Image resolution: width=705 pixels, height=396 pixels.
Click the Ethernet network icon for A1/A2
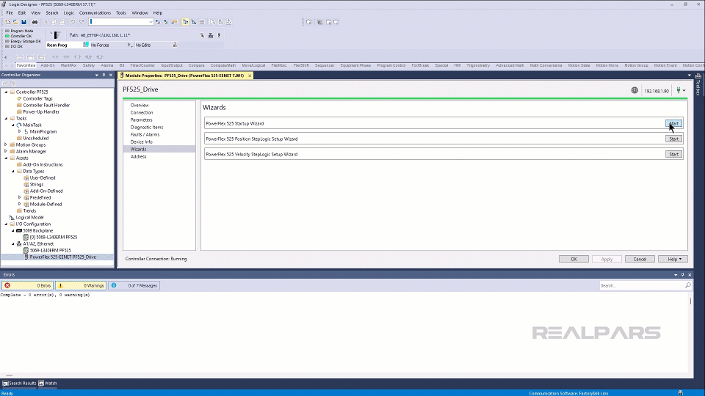[x=19, y=243]
